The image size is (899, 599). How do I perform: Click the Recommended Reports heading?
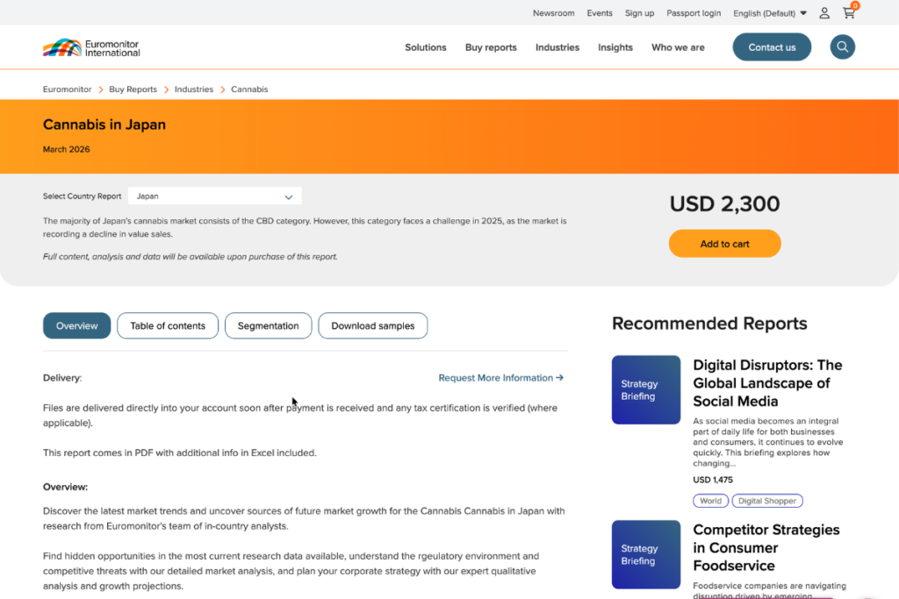coord(709,324)
